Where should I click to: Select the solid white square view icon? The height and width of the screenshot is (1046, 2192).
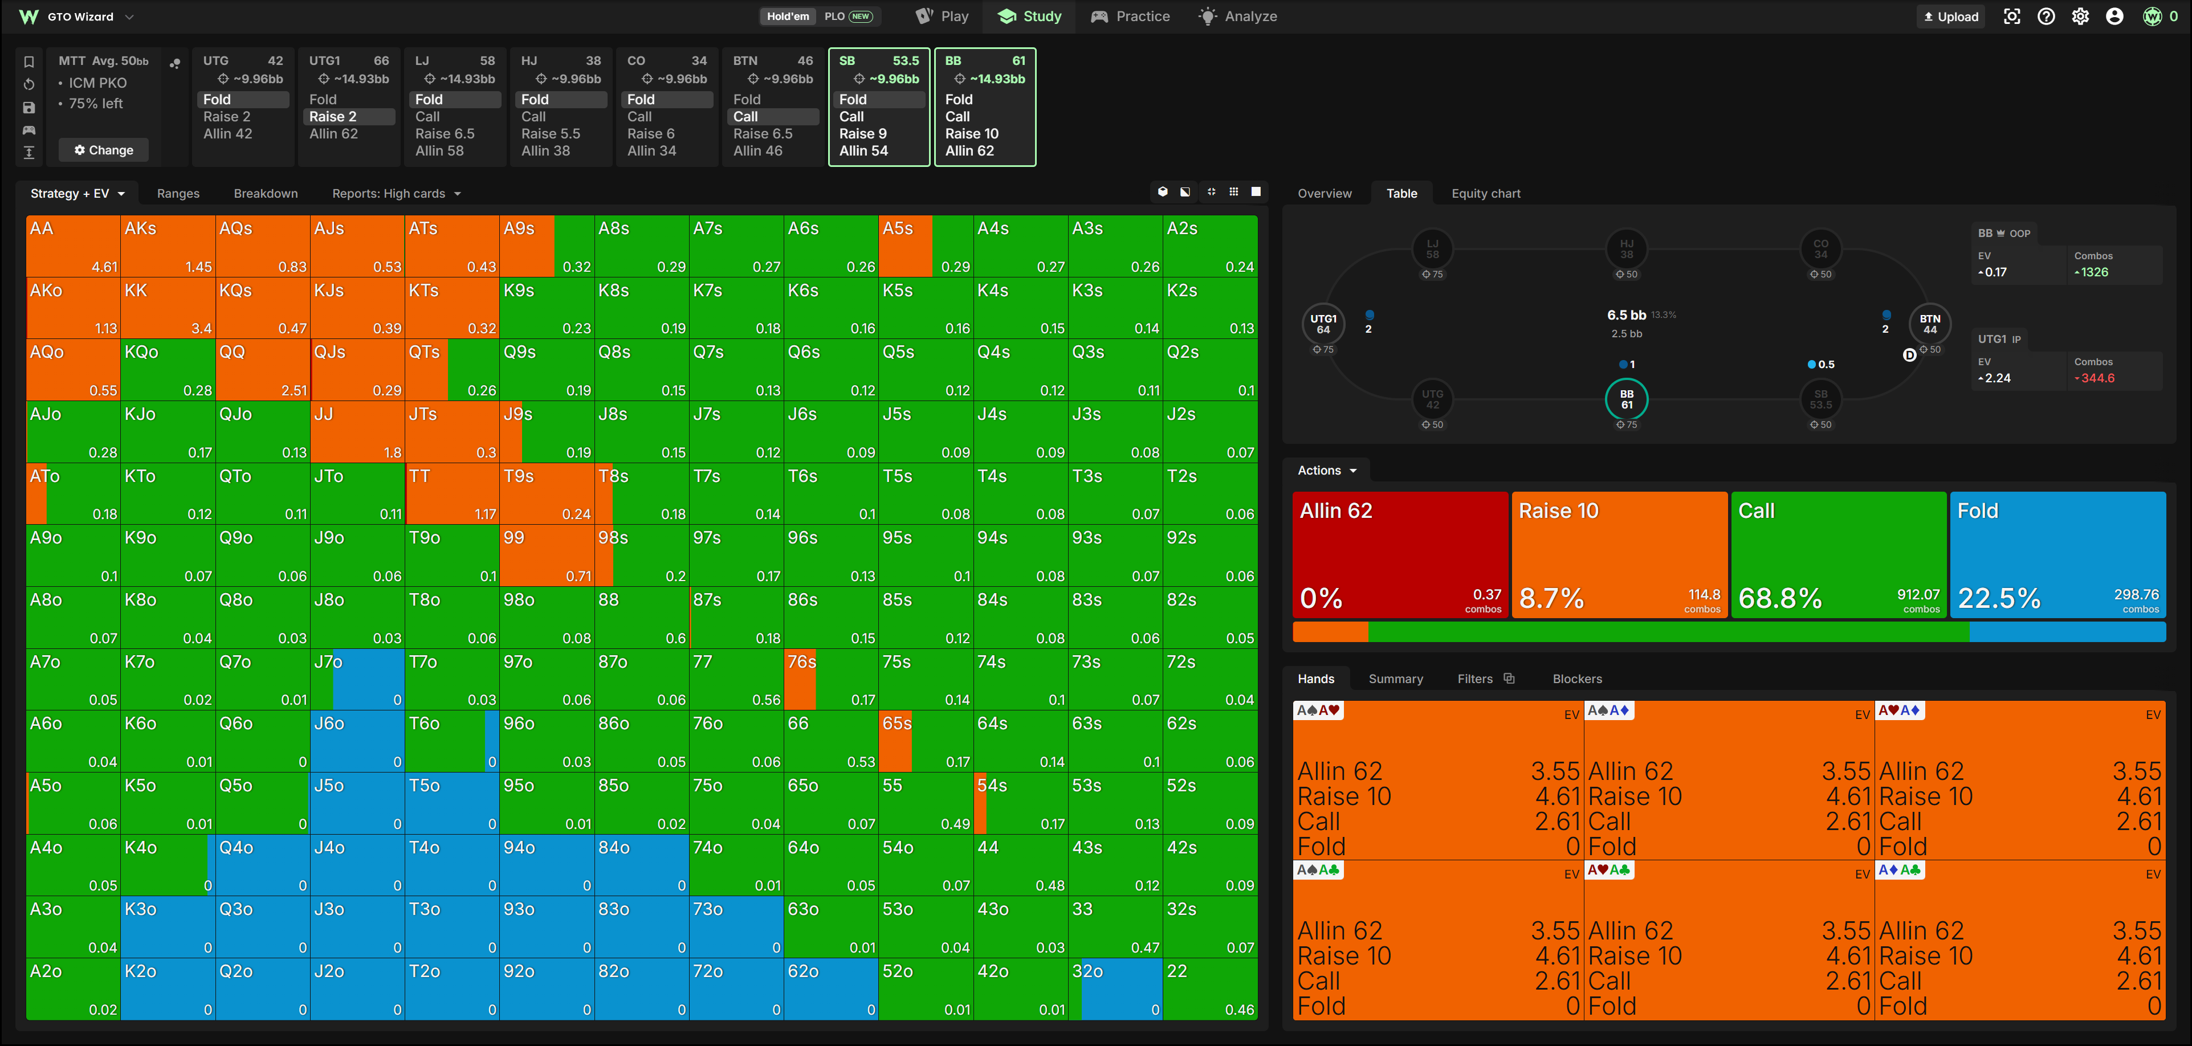tap(1256, 192)
